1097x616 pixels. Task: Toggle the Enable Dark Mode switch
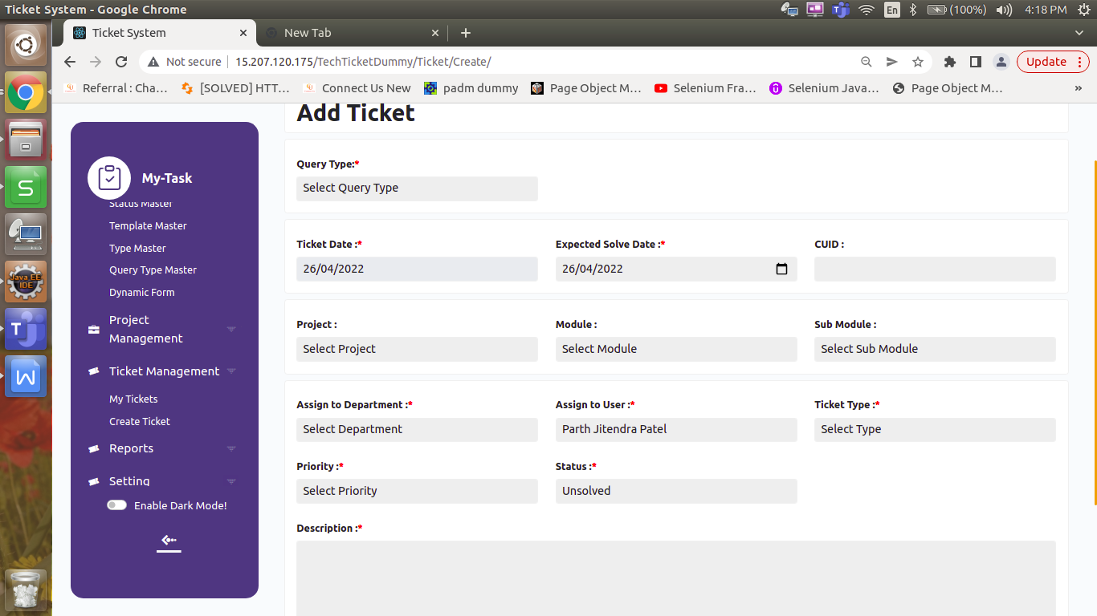[117, 505]
